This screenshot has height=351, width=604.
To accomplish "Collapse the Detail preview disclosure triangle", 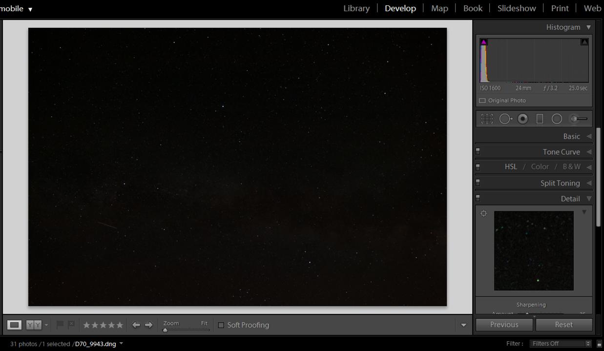I will 584,212.
